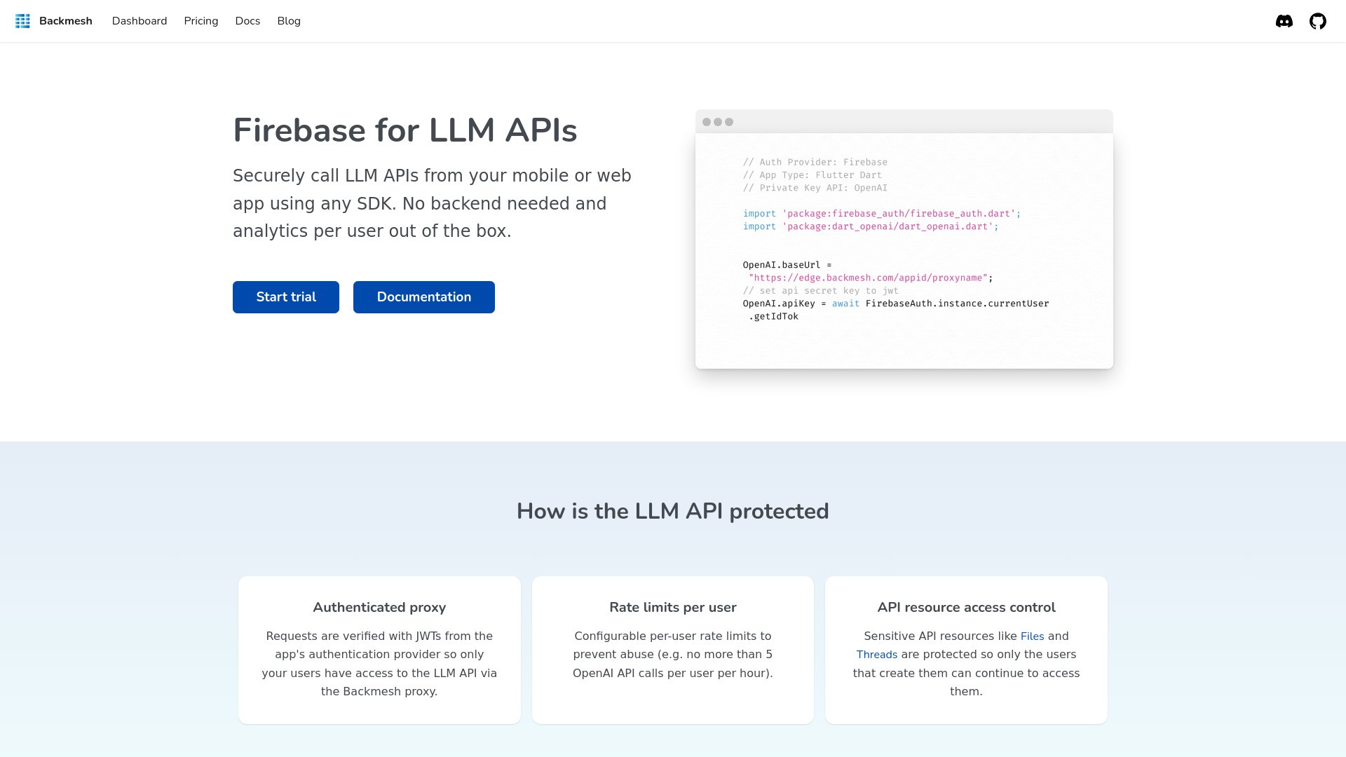Click the Rate limits per user card
Image resolution: width=1346 pixels, height=757 pixels.
click(673, 650)
